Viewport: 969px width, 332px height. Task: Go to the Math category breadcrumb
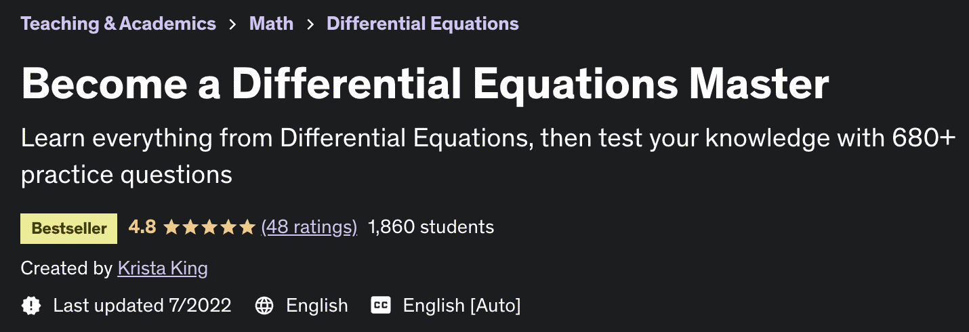pos(271,24)
